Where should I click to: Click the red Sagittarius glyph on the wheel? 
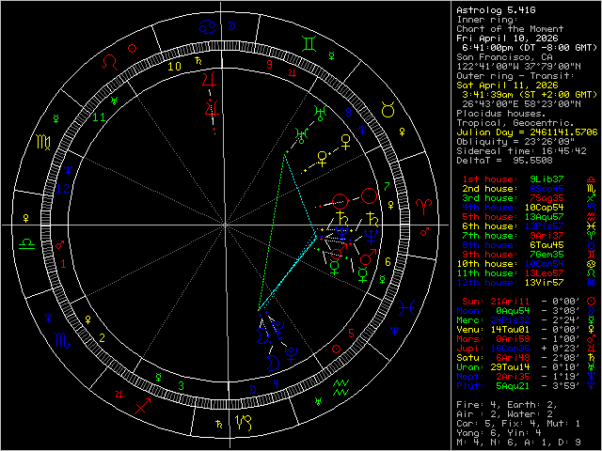click(x=143, y=405)
